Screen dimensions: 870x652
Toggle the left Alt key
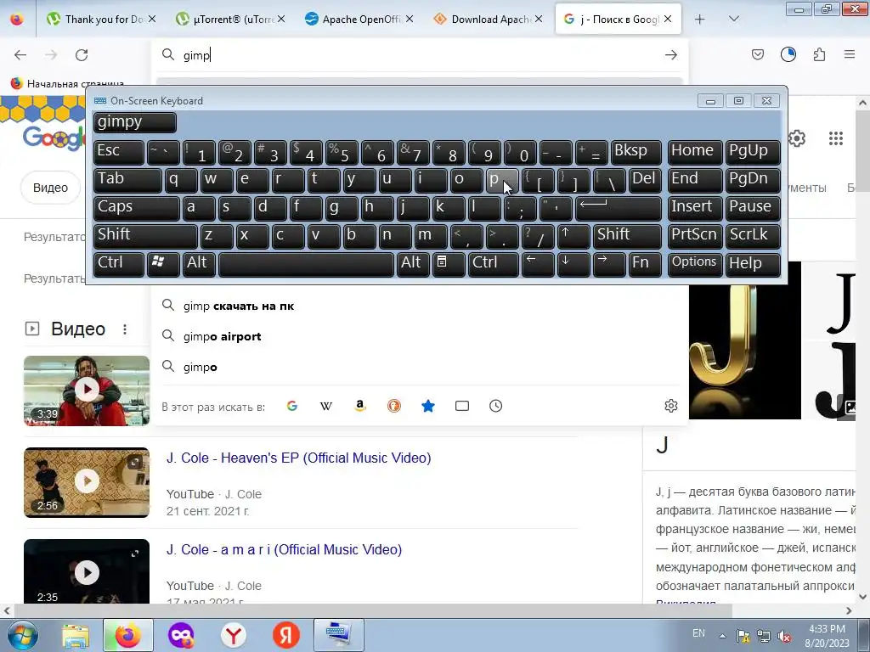199,263
